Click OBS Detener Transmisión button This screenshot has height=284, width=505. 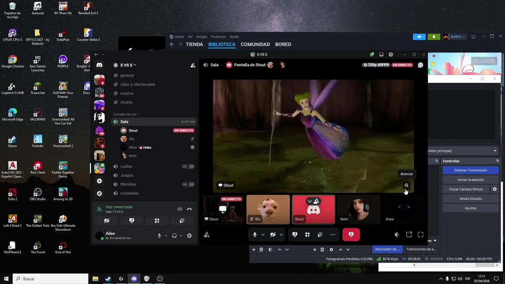(471, 170)
